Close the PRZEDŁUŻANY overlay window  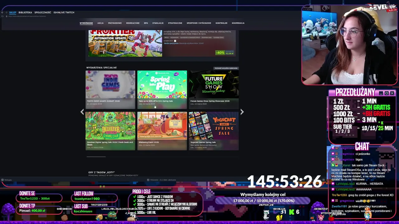coord(392,93)
